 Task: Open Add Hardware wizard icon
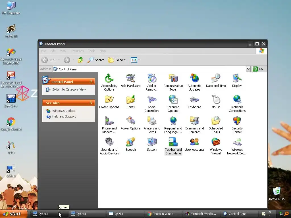tap(131, 80)
